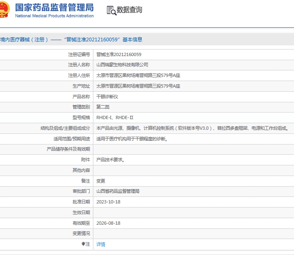Click the 产品名称 label
The width and height of the screenshot is (294, 255).
coord(81,97)
